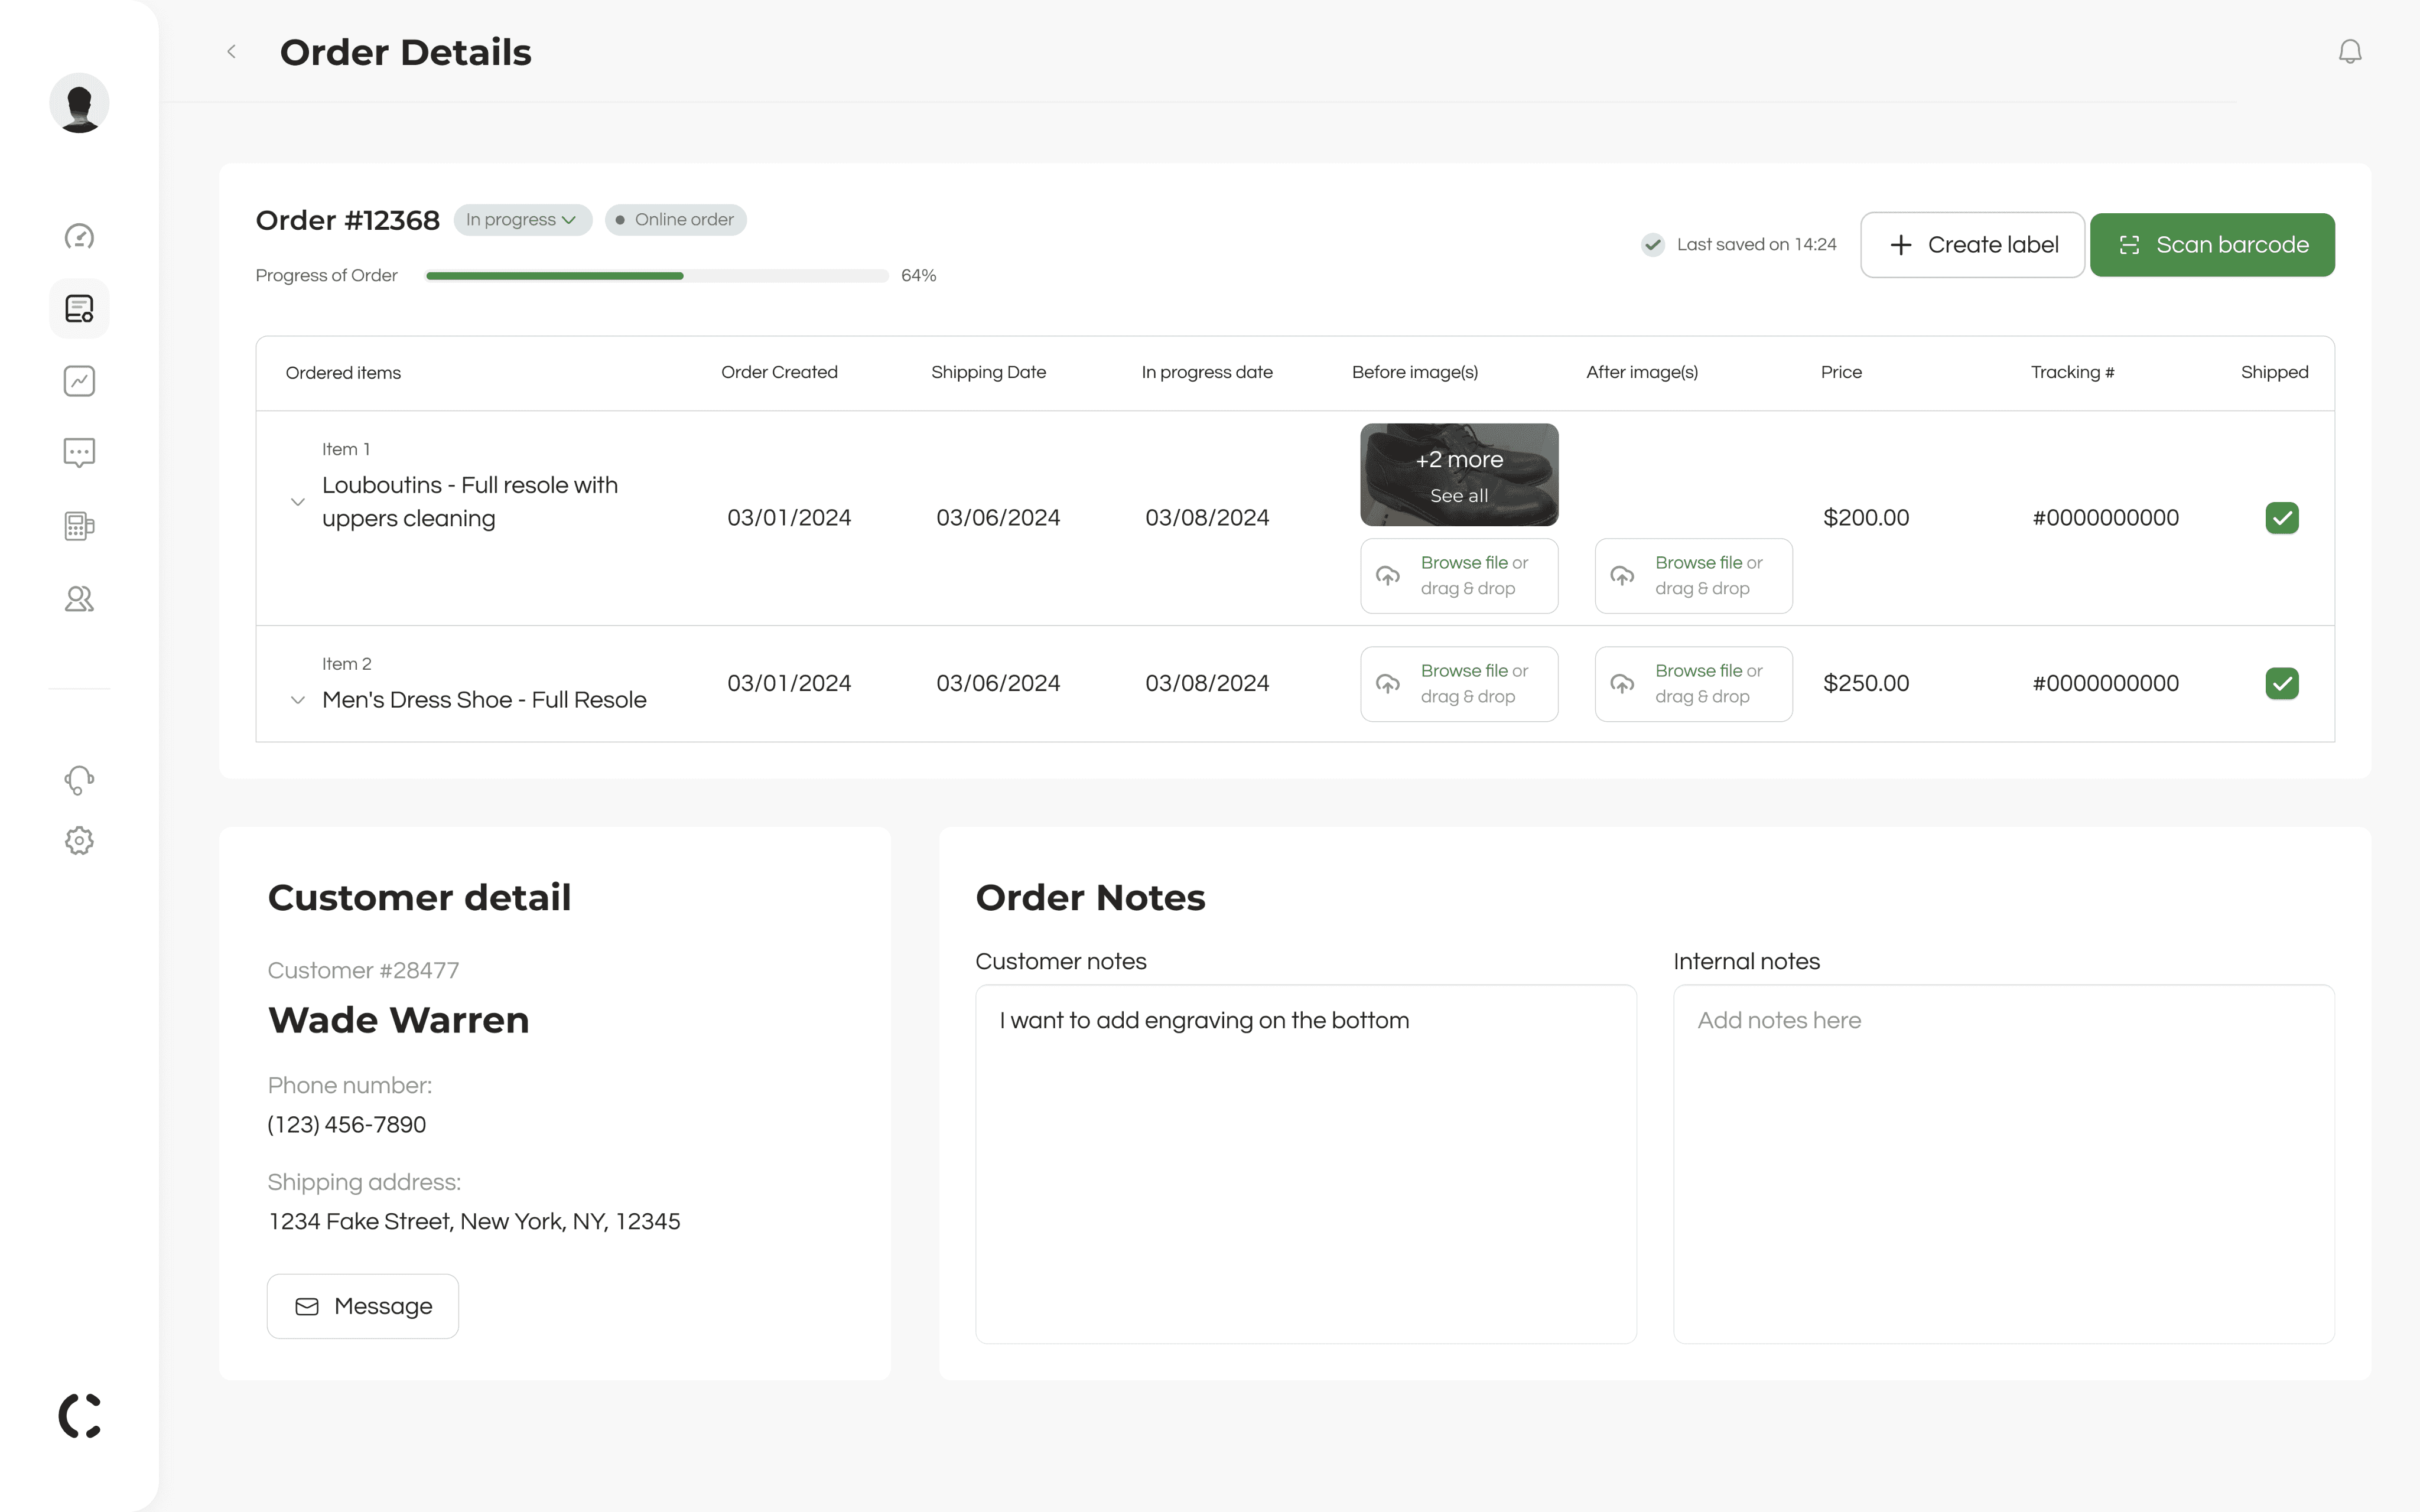The image size is (2420, 1512).
Task: Click Ordered items column header
Action: coord(343,373)
